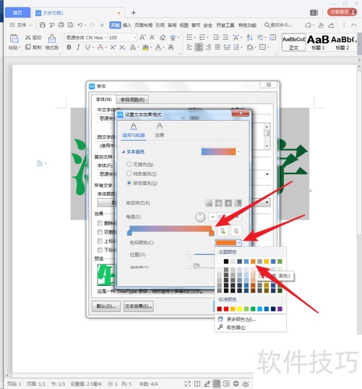
Task: Select the orange gradient stop marker
Action: click(x=212, y=233)
